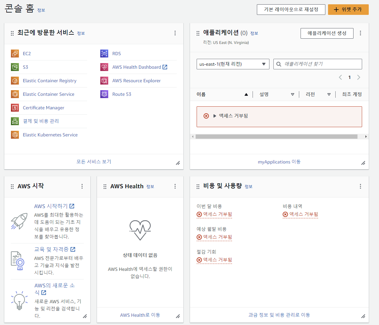Open the Route 53 shield icon

(104, 94)
